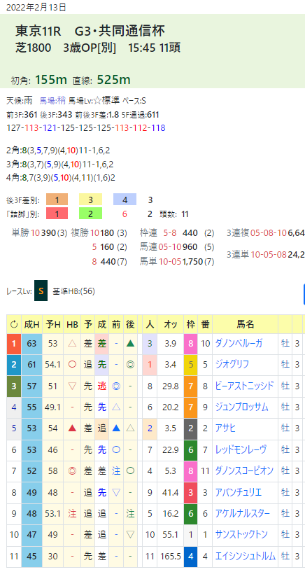Open horse link アサヒ
The width and height of the screenshot is (305, 572).
pos(225,428)
